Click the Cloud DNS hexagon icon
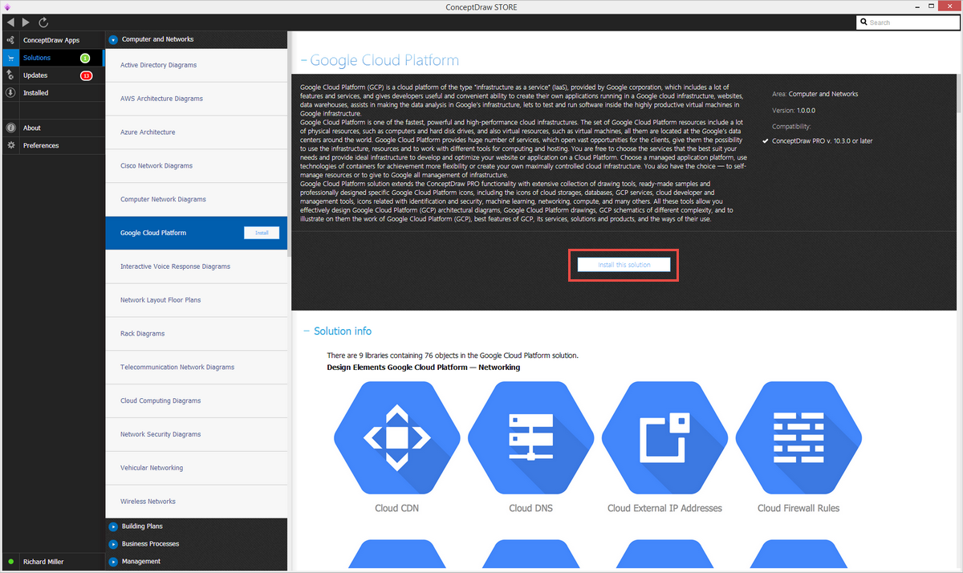963x573 pixels. click(530, 438)
